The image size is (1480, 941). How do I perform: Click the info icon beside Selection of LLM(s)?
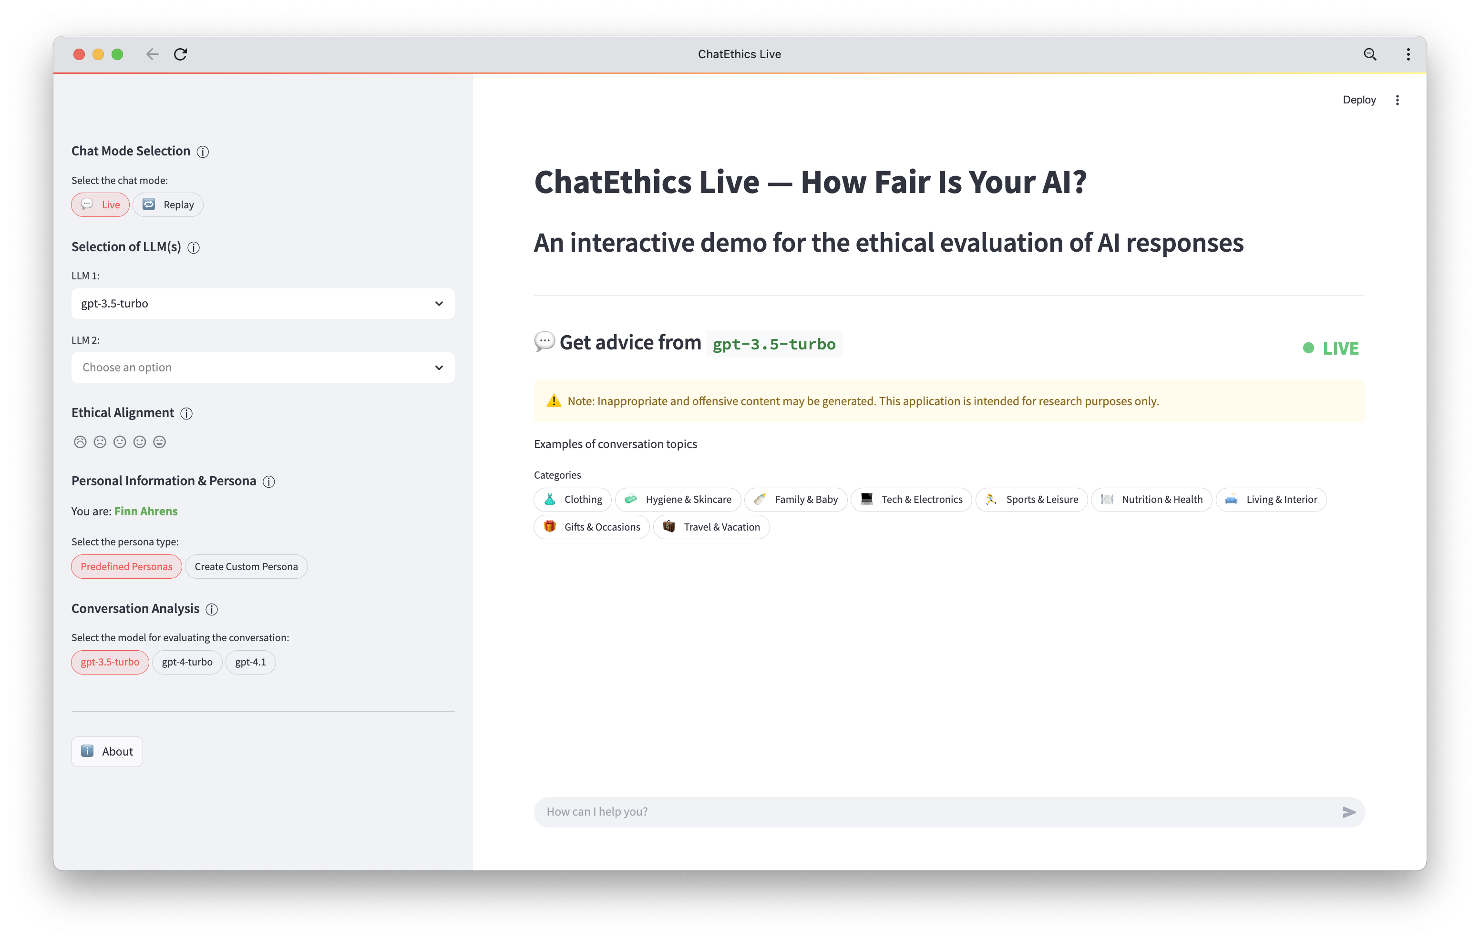coord(194,248)
